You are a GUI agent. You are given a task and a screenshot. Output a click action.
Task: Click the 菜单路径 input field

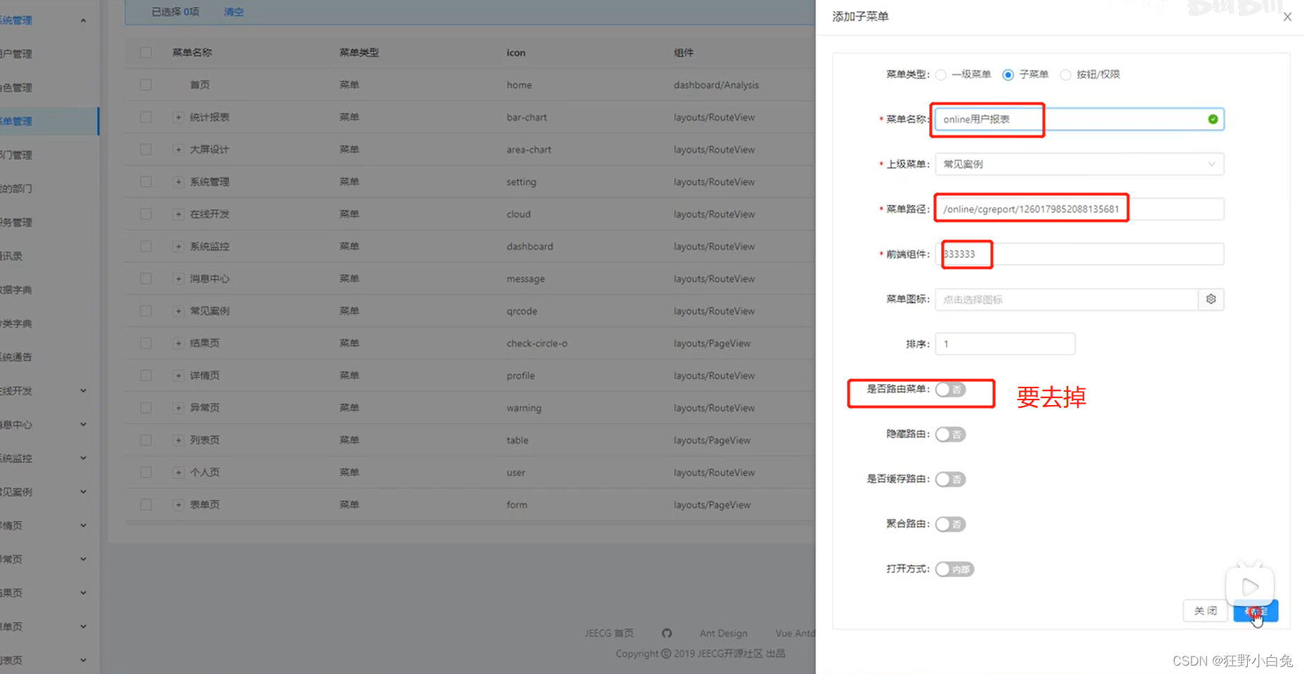[x=1079, y=209]
